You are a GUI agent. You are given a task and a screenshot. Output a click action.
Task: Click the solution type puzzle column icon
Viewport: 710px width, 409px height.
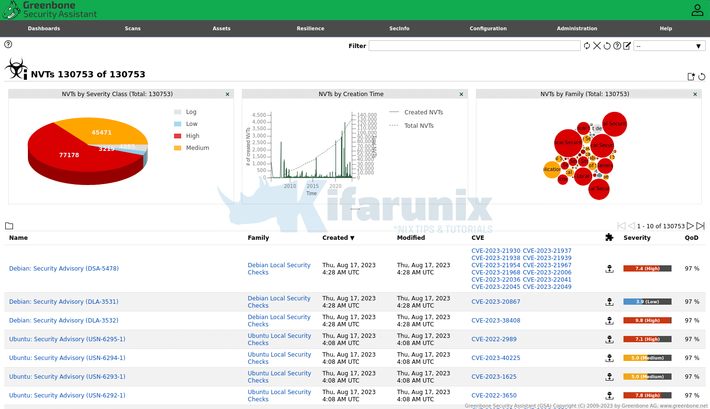point(610,237)
